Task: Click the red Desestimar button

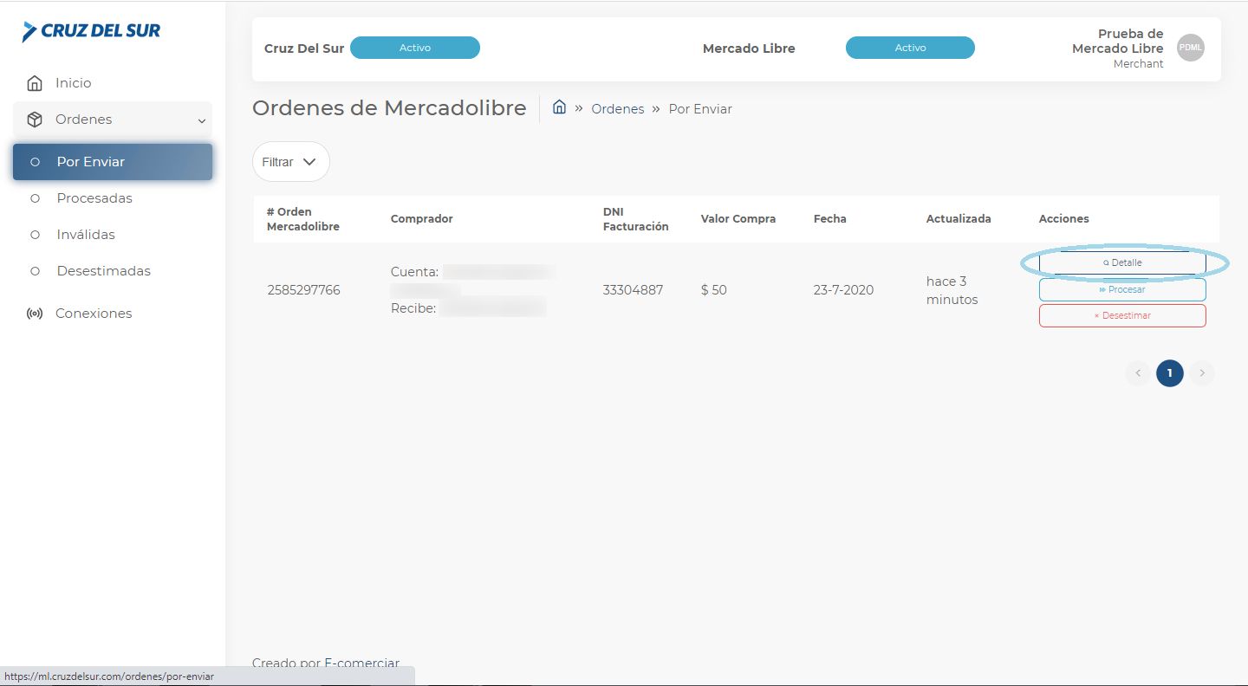Action: click(1122, 315)
